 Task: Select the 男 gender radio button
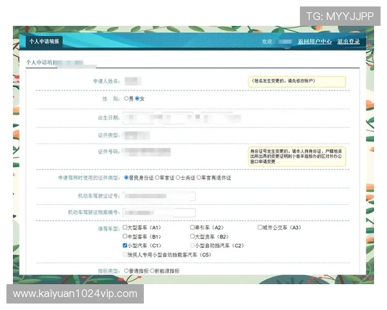point(126,99)
